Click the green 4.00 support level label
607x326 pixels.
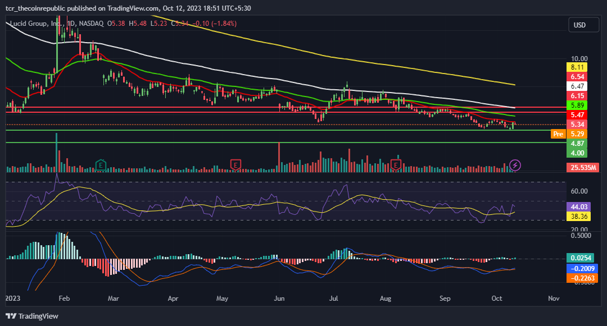tap(577, 153)
